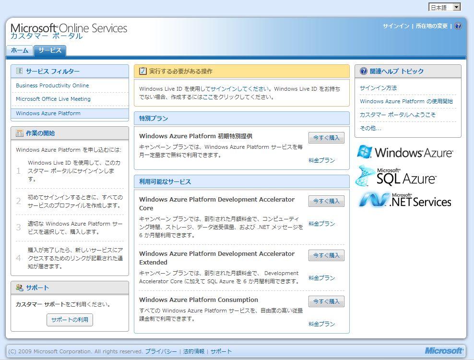Click the 2009 Microsoft Corporation copyright text
This screenshot has height=360, width=474.
tap(75, 351)
